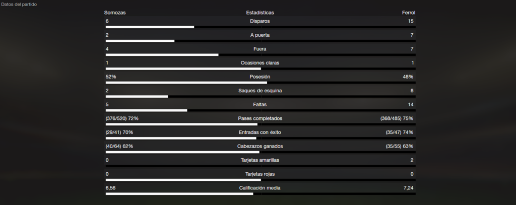This screenshot has width=516, height=205.
Task: Click the Somozas 52% possession value
Action: (111, 77)
